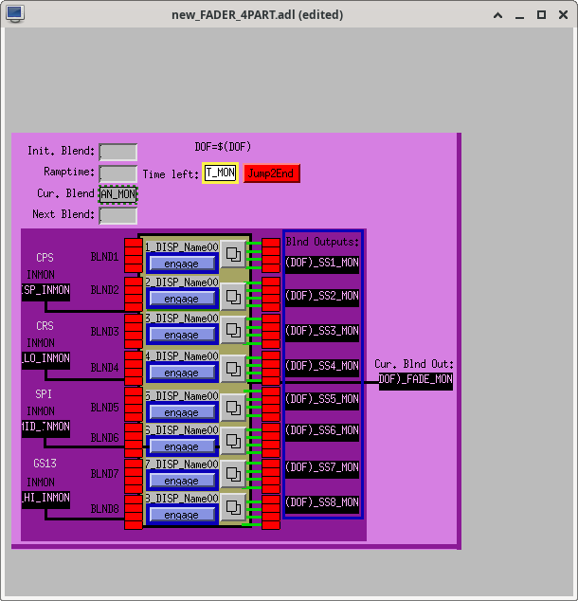Engage the BLND4 blend row
Image resolution: width=578 pixels, height=601 pixels.
[182, 373]
